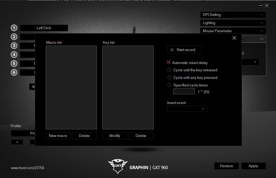Viewport: 276px width, 178px height.
Task: Enable the Specified cycle times option
Action: tap(169, 85)
